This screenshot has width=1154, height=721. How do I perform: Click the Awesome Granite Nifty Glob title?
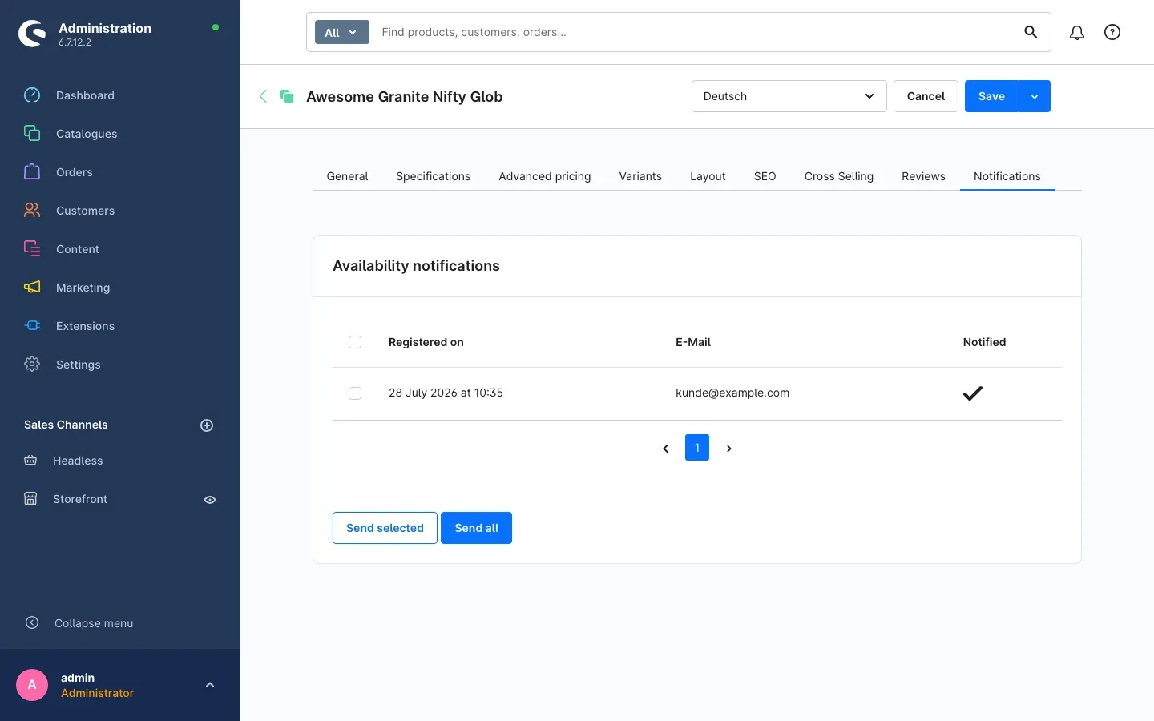pos(404,97)
